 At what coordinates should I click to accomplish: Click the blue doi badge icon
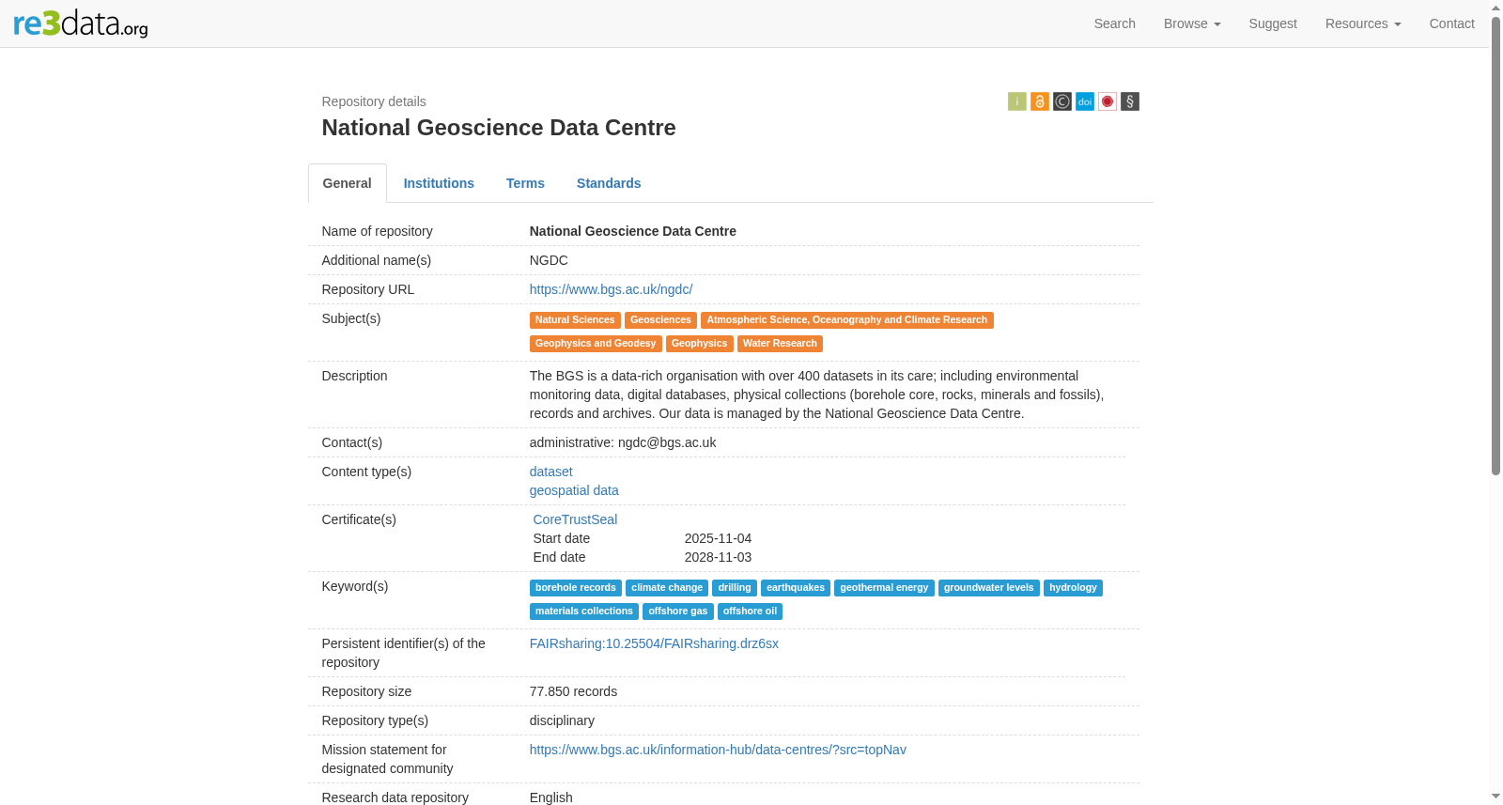[1085, 101]
